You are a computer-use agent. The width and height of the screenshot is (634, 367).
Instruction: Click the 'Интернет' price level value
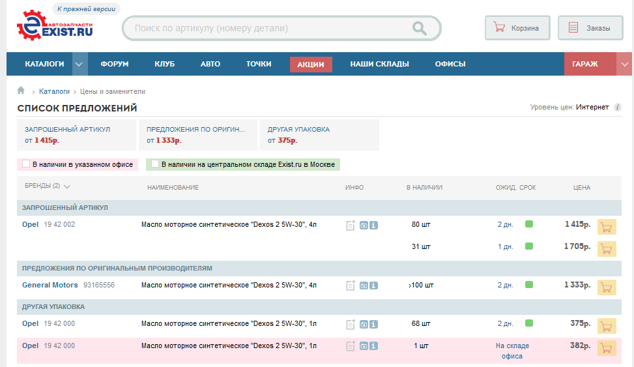click(x=592, y=107)
